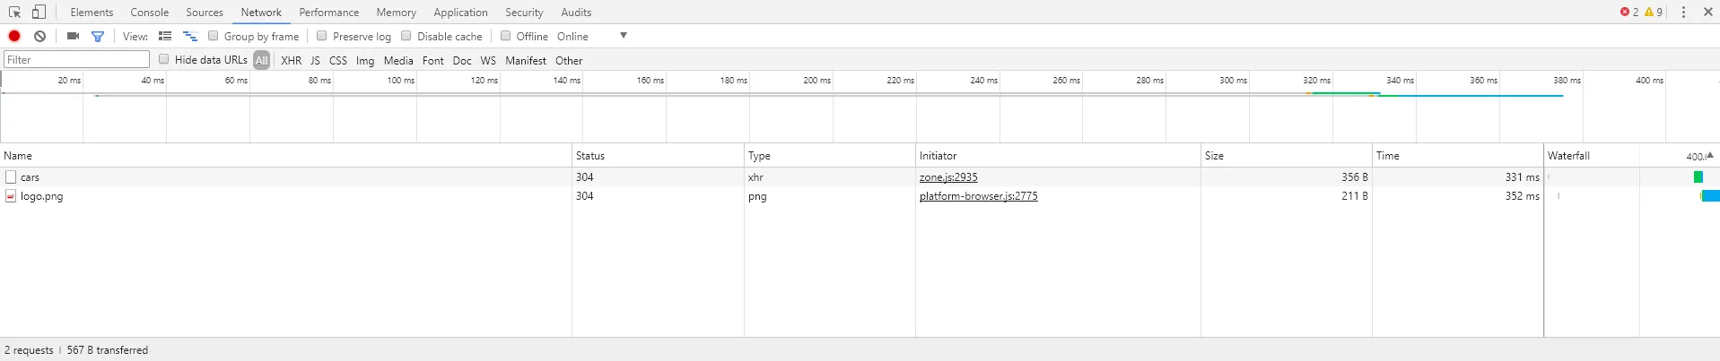Click the Waterfall column sort arrow
This screenshot has width=1720, height=361.
tap(1709, 155)
